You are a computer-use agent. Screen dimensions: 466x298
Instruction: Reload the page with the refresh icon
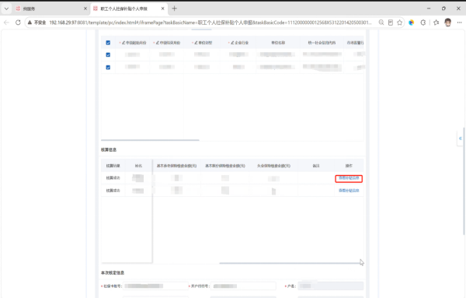click(18, 23)
